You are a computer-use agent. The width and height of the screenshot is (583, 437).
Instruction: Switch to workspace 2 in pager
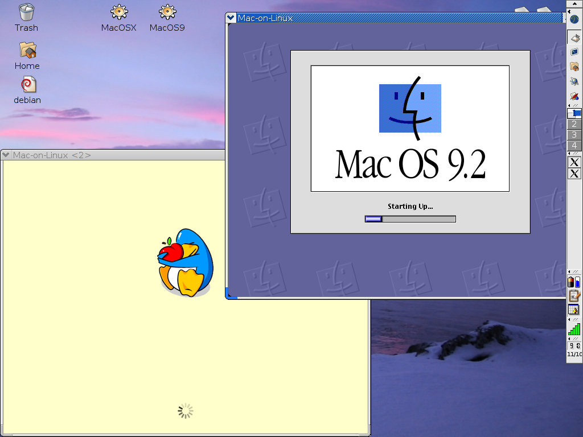point(574,123)
